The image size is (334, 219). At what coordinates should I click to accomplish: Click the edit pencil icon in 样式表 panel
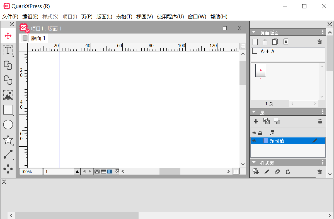click(x=267, y=172)
